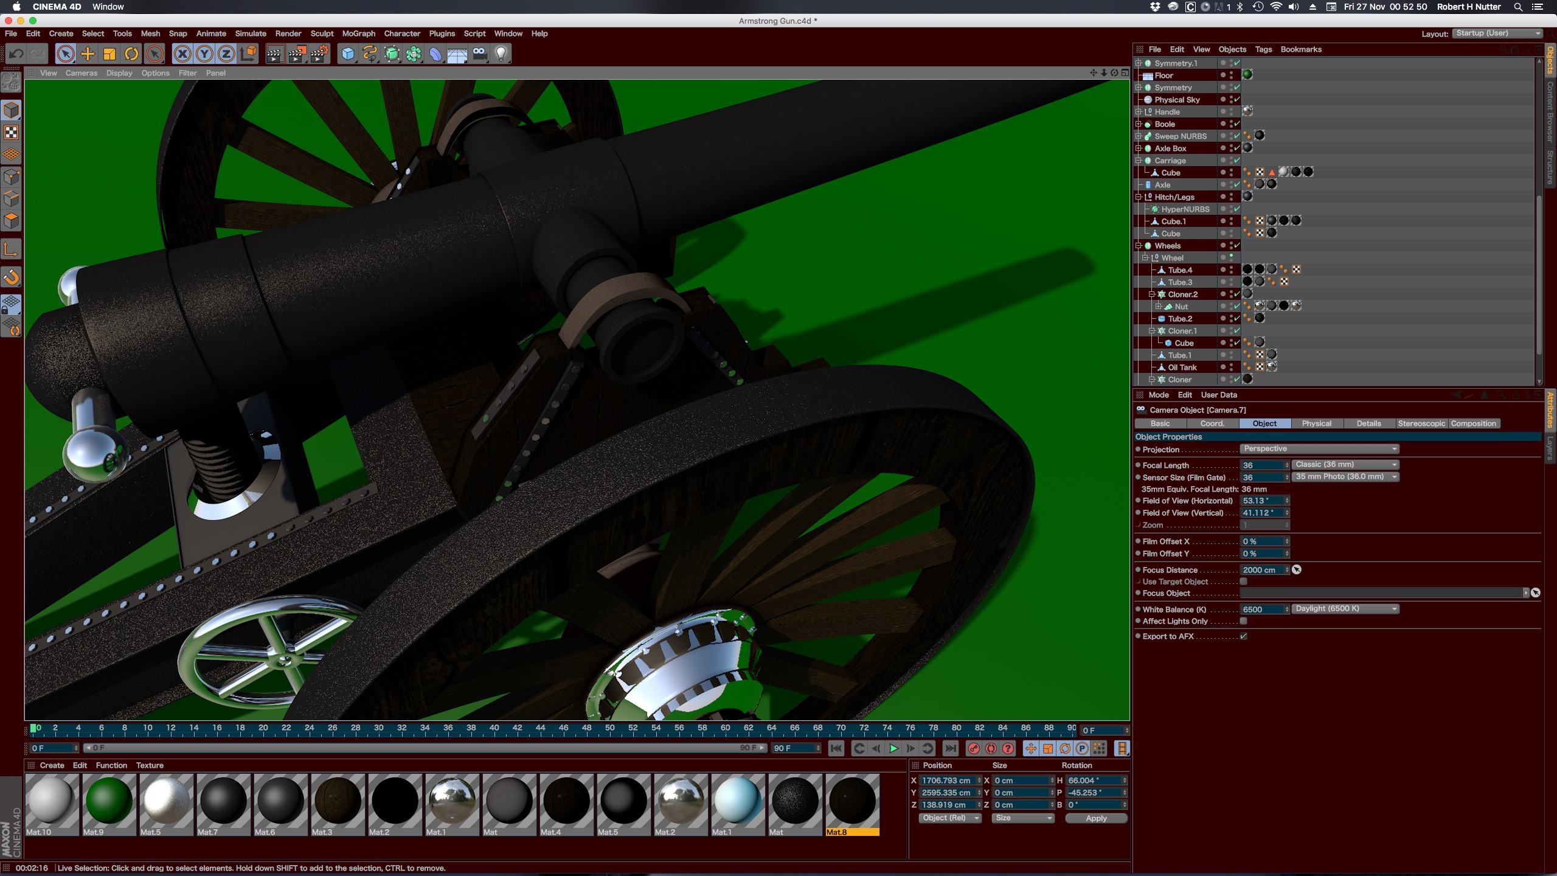Open viewport Cameras menu

pyautogui.click(x=81, y=73)
